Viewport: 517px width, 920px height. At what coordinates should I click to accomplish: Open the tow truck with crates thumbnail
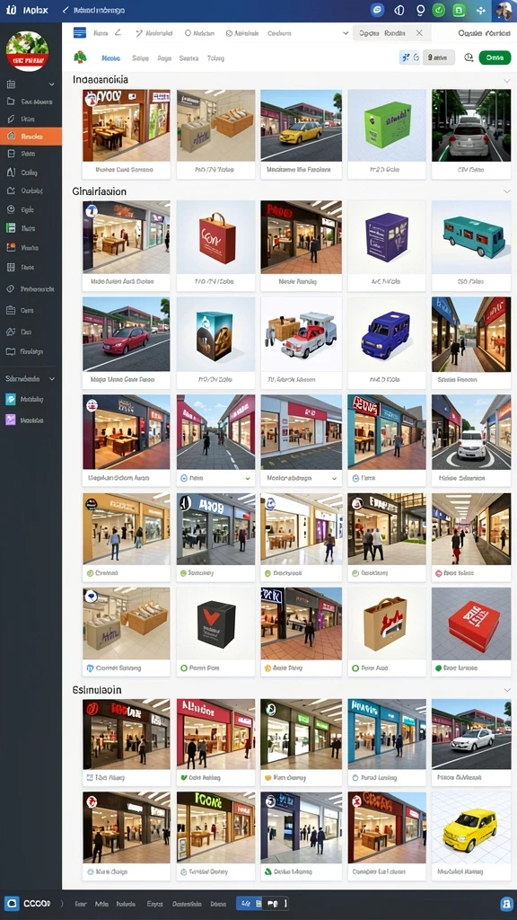coord(301,334)
